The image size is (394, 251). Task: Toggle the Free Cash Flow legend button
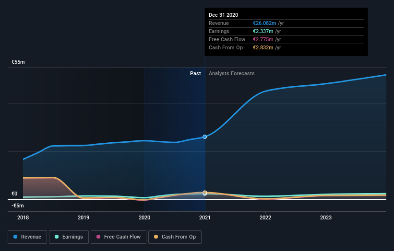[119, 237]
